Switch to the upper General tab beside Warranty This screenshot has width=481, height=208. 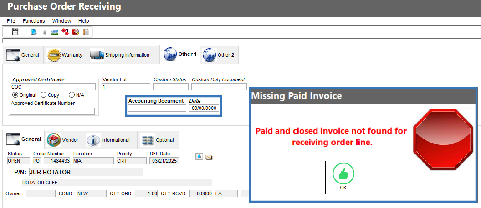coord(23,55)
